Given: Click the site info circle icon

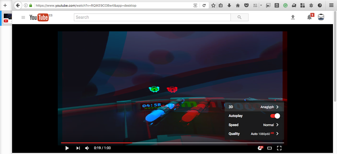Looking at the screenshot, I should click(26, 5).
